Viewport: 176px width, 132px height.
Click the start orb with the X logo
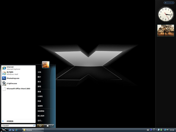(x=4, y=130)
